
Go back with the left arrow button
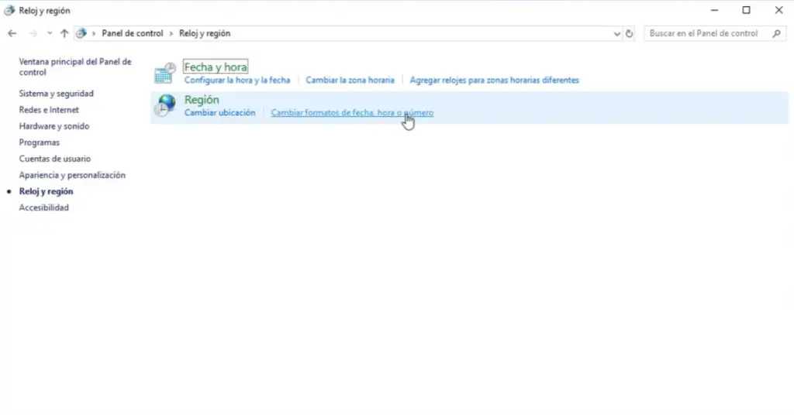click(x=12, y=33)
